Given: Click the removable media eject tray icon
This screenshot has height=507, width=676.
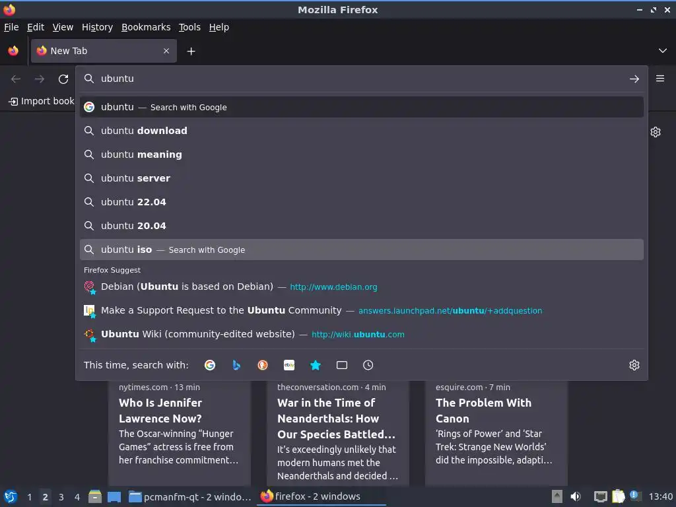Looking at the screenshot, I should click(x=557, y=496).
